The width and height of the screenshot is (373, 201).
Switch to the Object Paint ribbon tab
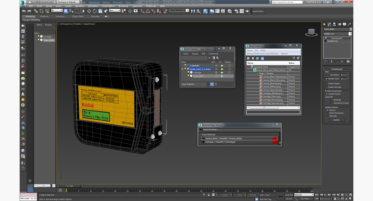[78, 17]
